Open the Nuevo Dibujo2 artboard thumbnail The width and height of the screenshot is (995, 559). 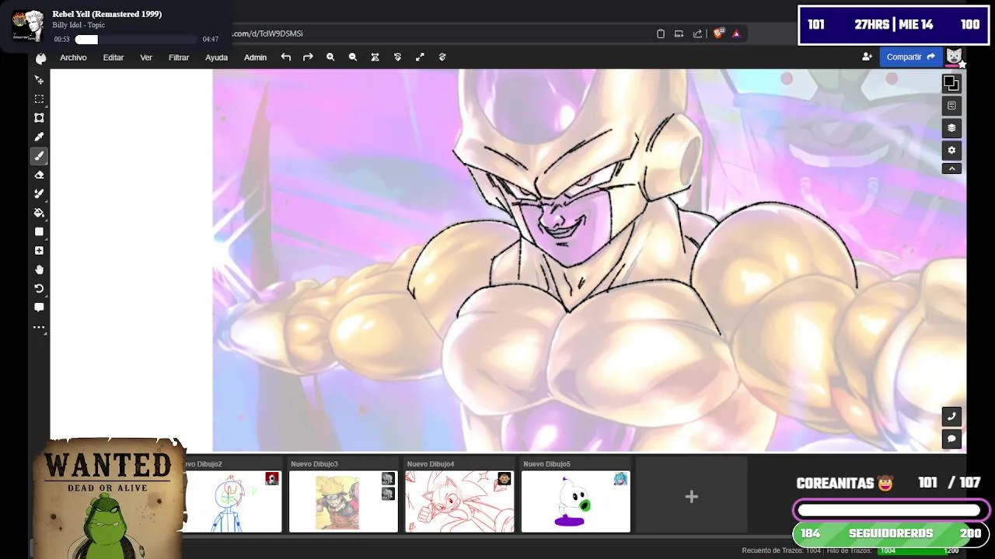tap(232, 501)
